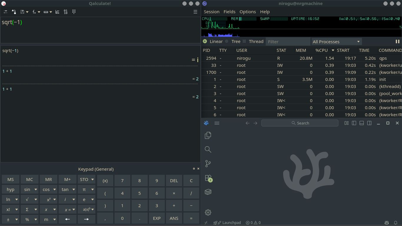The width and height of the screenshot is (402, 226).
Task: Enable the Thread radio button in qps
Action: point(244,41)
